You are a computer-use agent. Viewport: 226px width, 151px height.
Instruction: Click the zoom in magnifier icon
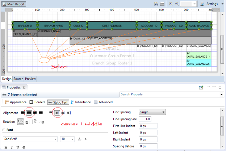click(170, 4)
